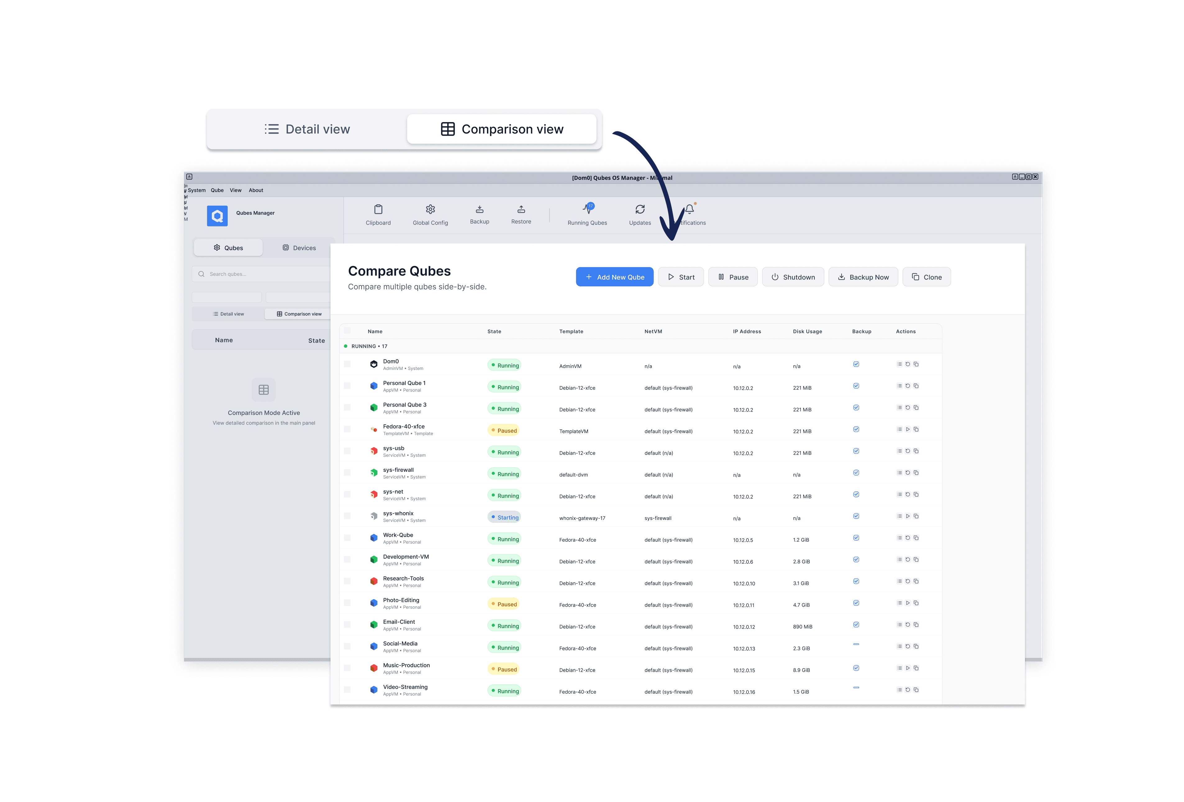
Task: Toggle backup checkbox for Social-Media
Action: click(856, 645)
